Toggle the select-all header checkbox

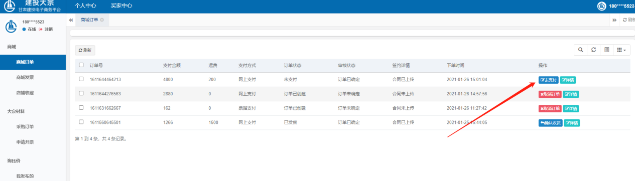click(x=81, y=65)
